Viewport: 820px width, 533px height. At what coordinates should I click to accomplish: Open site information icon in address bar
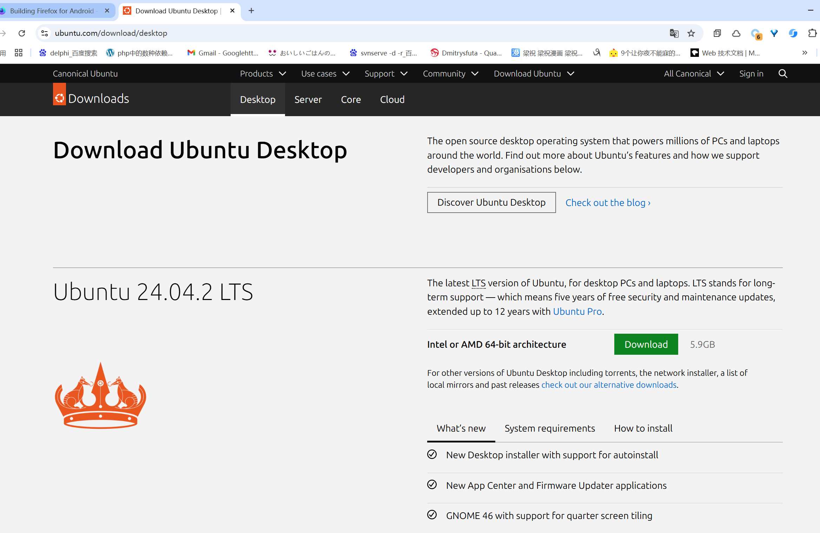click(45, 33)
